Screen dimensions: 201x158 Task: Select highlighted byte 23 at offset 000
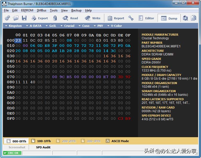pyautogui.click(x=18, y=40)
